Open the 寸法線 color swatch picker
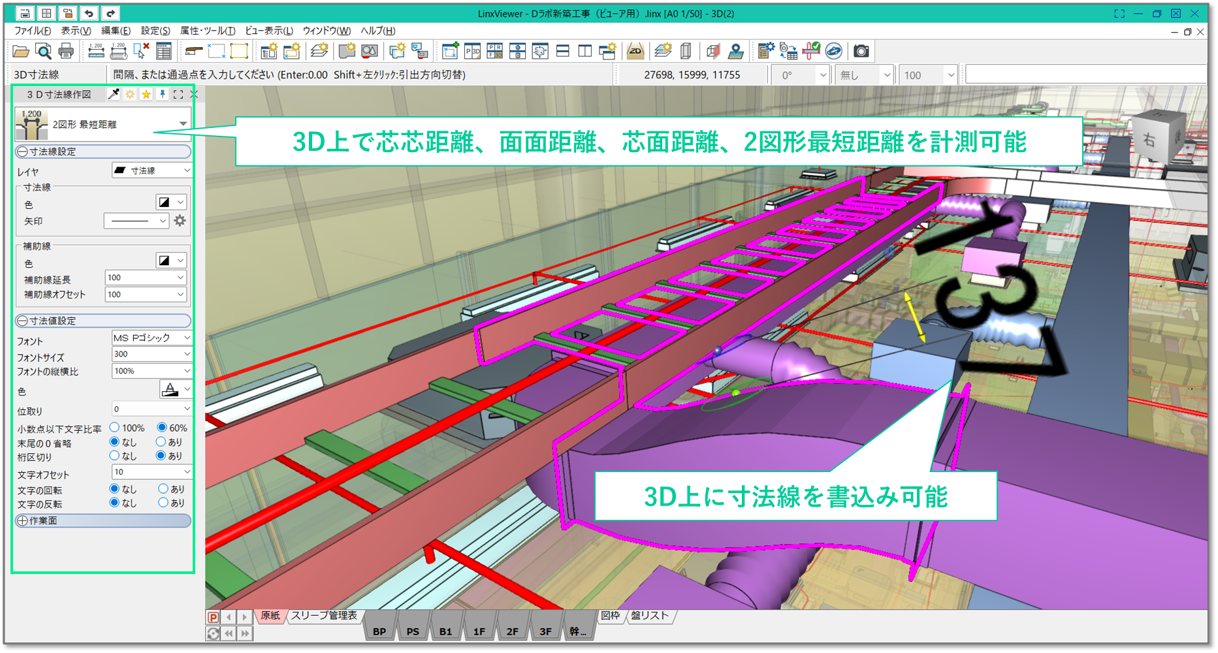 pyautogui.click(x=171, y=202)
